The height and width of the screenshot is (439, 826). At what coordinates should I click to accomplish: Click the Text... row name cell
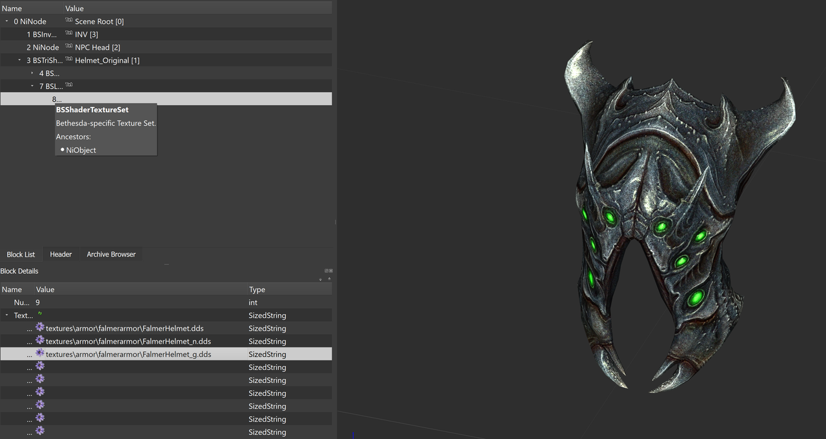pyautogui.click(x=23, y=315)
